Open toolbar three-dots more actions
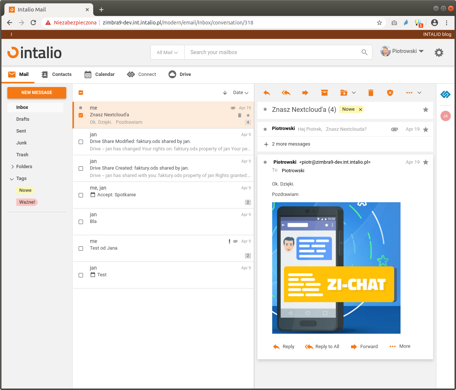 click(x=409, y=93)
